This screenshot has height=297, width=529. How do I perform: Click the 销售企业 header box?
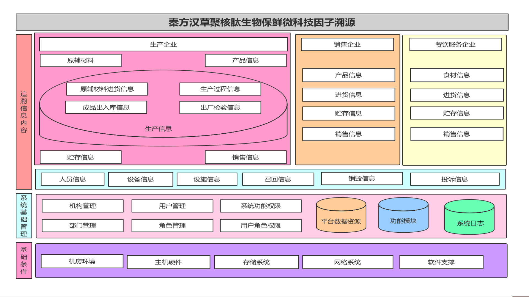tap(347, 45)
